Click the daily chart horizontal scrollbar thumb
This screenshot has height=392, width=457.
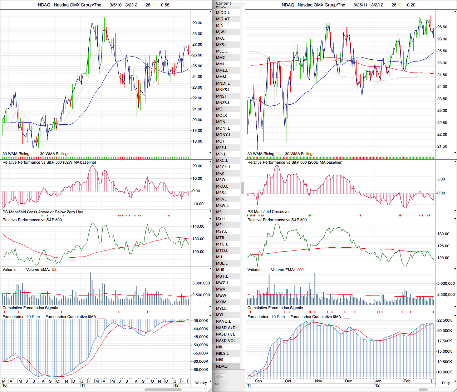point(423,389)
